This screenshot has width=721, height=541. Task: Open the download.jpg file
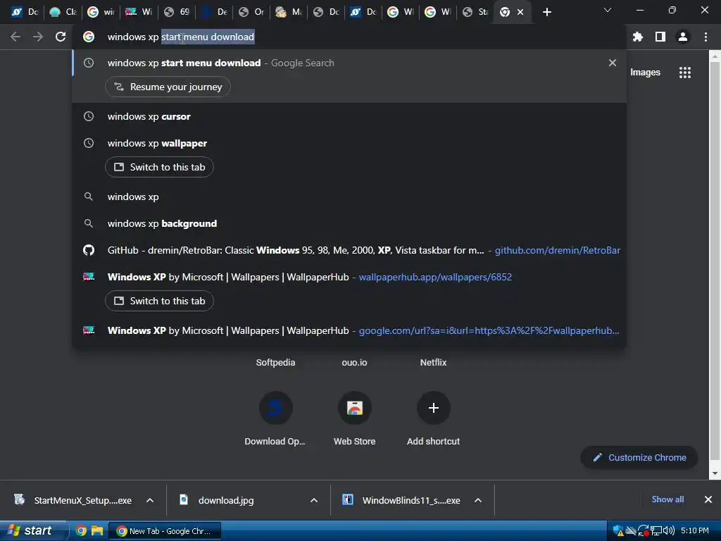(x=217, y=500)
